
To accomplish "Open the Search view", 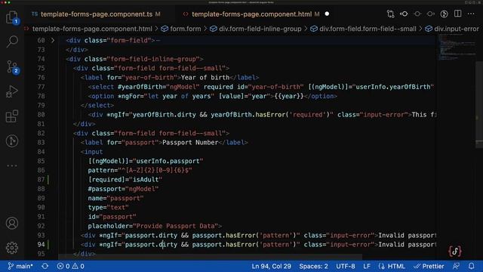I will tap(12, 42).
